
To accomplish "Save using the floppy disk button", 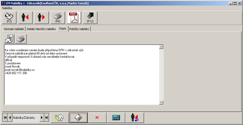I will click(x=78, y=118).
